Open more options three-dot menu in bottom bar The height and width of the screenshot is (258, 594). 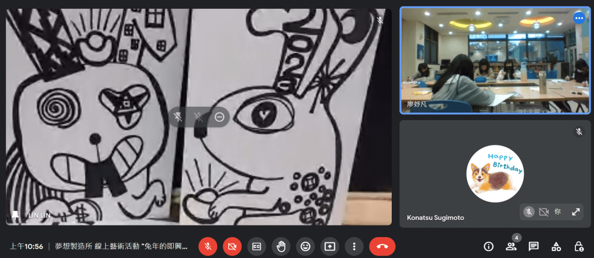pos(354,246)
